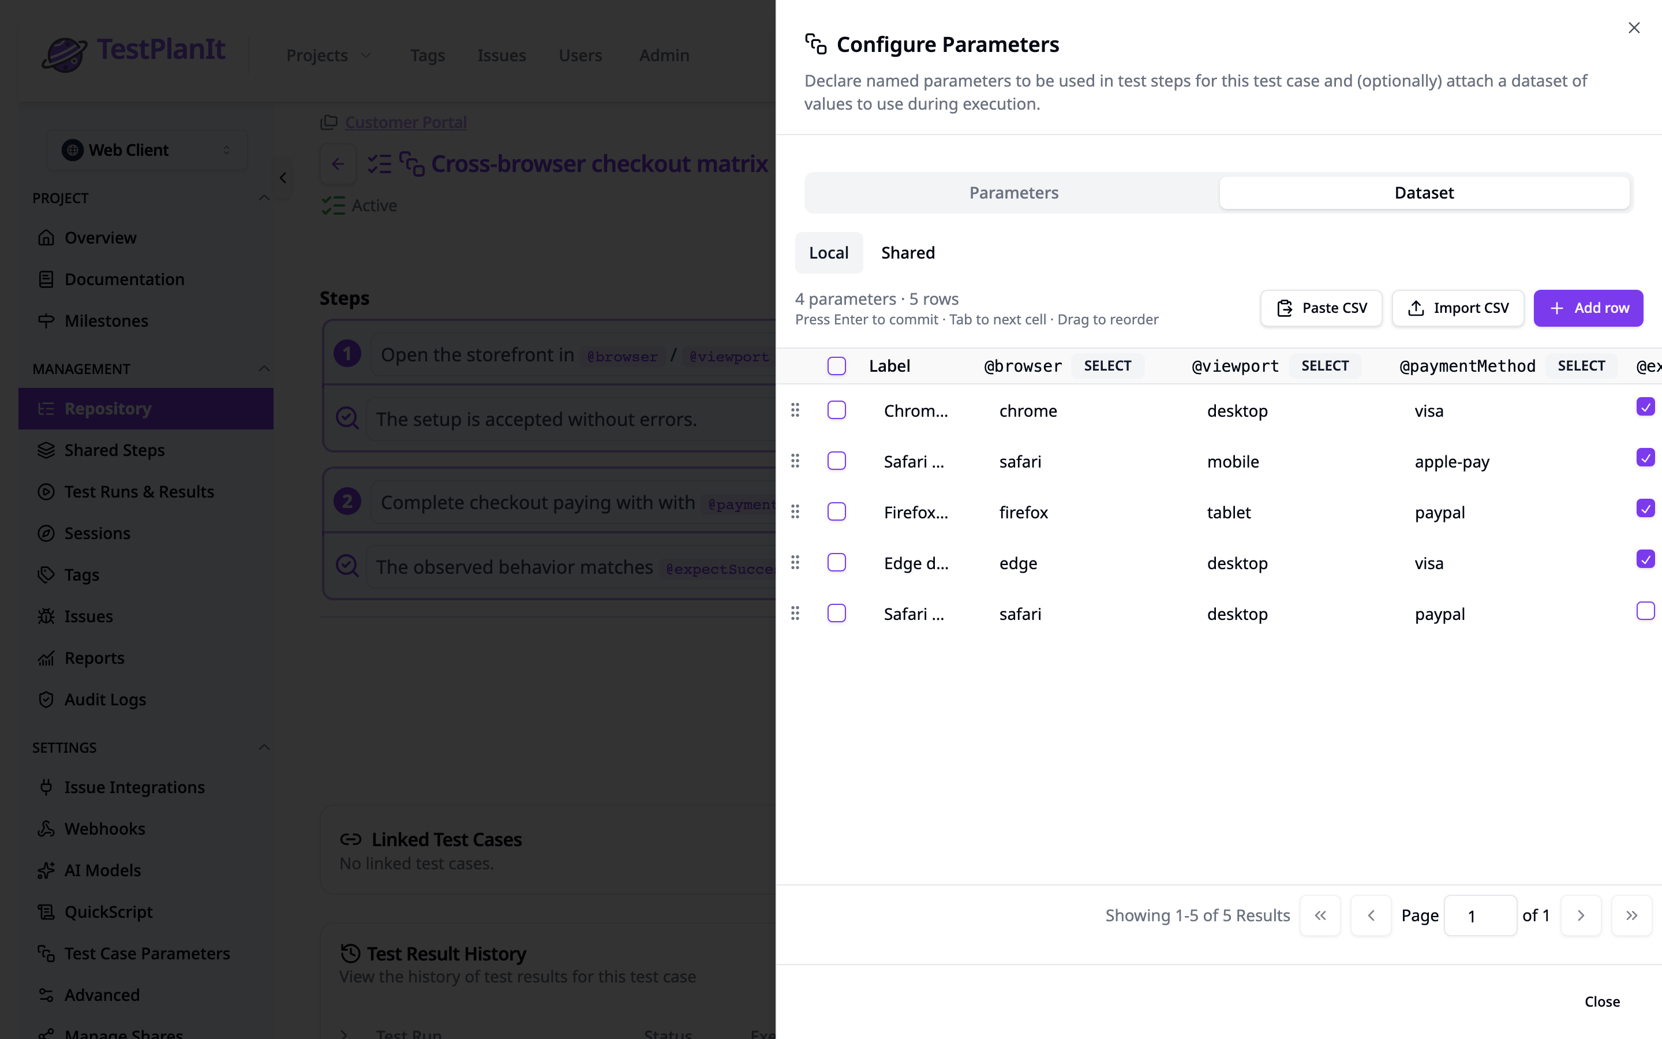The height and width of the screenshot is (1039, 1662).
Task: Open the sidebar Tags tag icon
Action: [46, 574]
